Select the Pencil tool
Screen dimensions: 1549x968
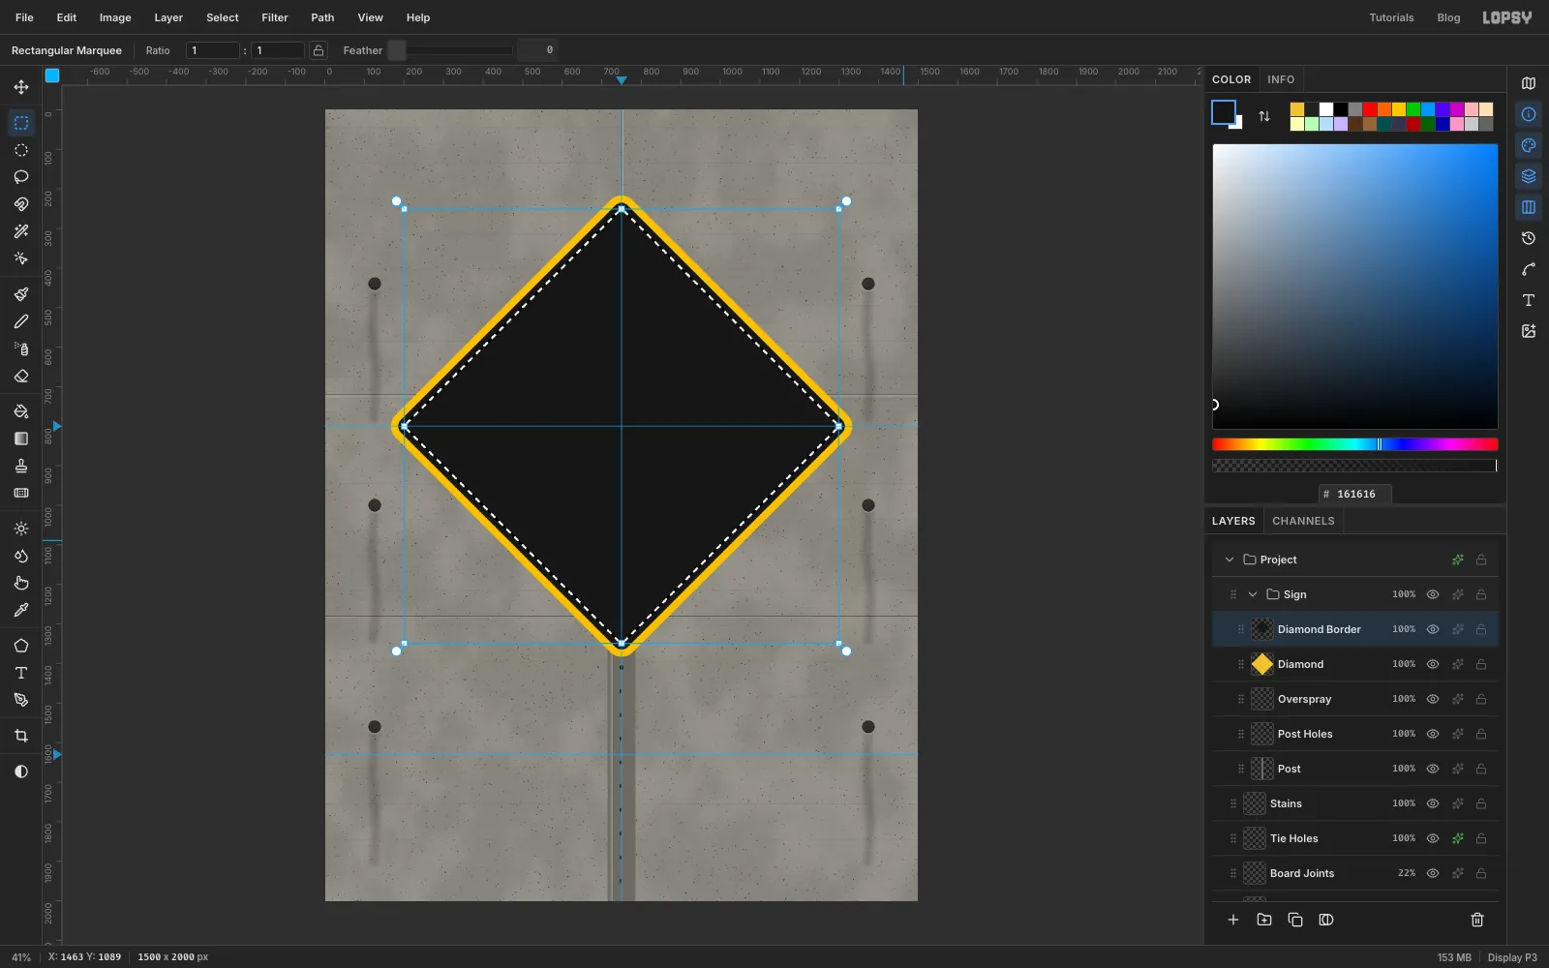point(21,321)
